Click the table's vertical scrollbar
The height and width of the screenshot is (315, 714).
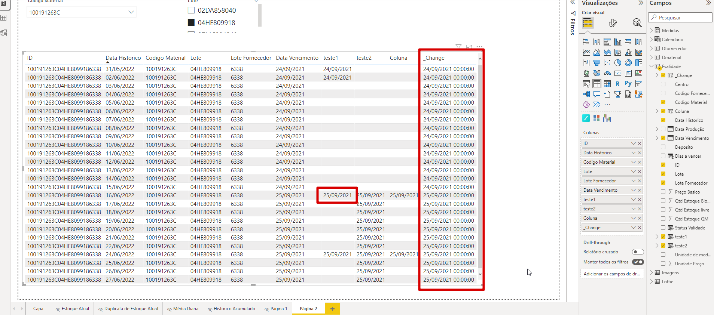(480, 166)
